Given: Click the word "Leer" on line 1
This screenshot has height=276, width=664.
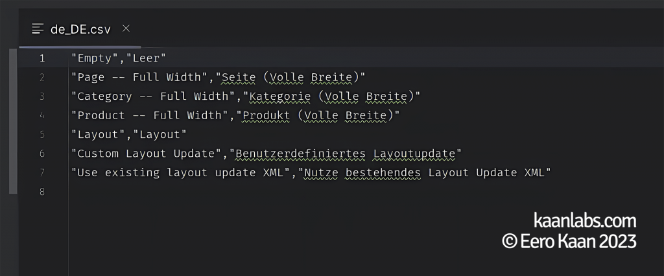Looking at the screenshot, I should tap(146, 58).
